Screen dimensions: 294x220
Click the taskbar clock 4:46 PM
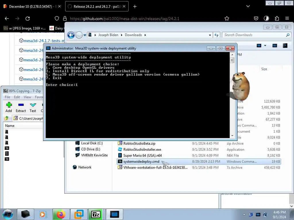pyautogui.click(x=279, y=215)
